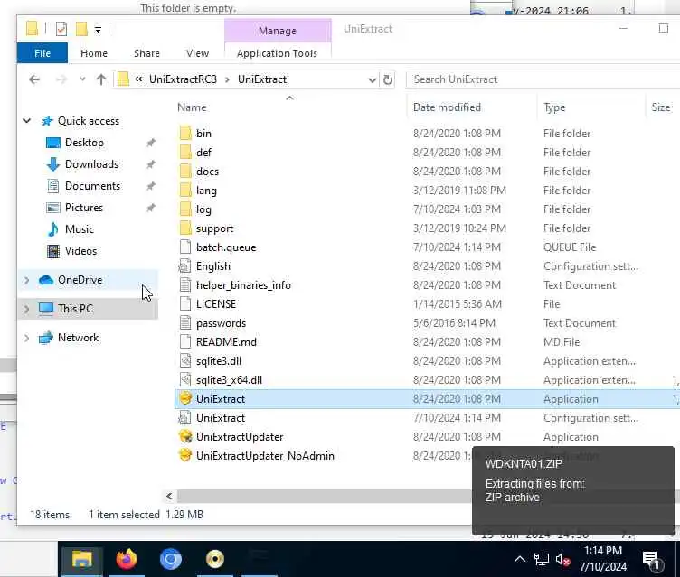Collapse the Quick access tree
Image resolution: width=680 pixels, height=577 pixels.
tap(27, 121)
